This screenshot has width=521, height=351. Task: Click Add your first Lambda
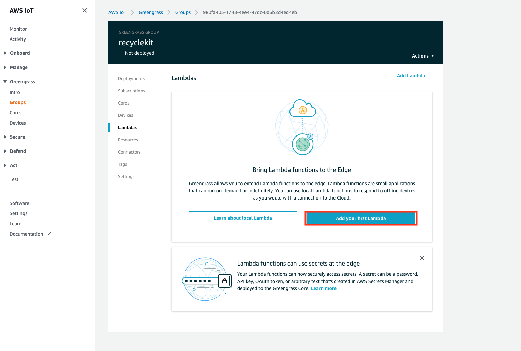point(361,218)
